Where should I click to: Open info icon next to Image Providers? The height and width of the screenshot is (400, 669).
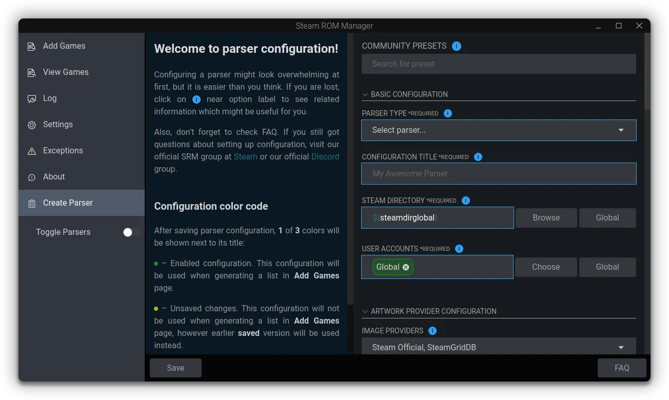(x=432, y=331)
